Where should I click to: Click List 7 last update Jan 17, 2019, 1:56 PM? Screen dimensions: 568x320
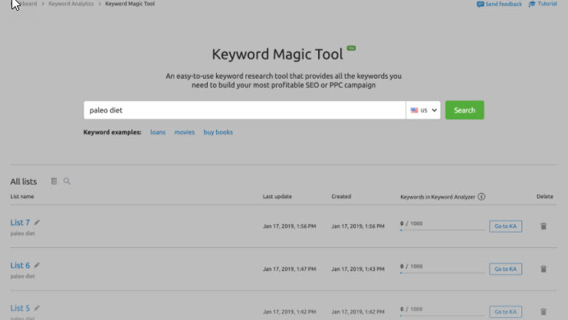point(290,227)
